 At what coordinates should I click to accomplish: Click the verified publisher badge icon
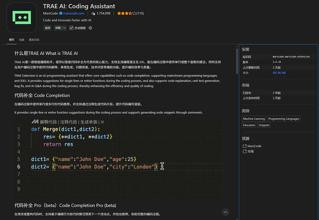(x=61, y=13)
